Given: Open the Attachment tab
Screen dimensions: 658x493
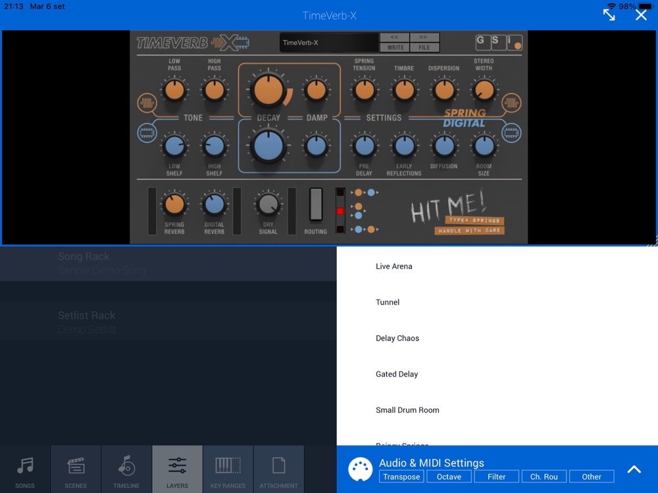Looking at the screenshot, I should click(278, 469).
